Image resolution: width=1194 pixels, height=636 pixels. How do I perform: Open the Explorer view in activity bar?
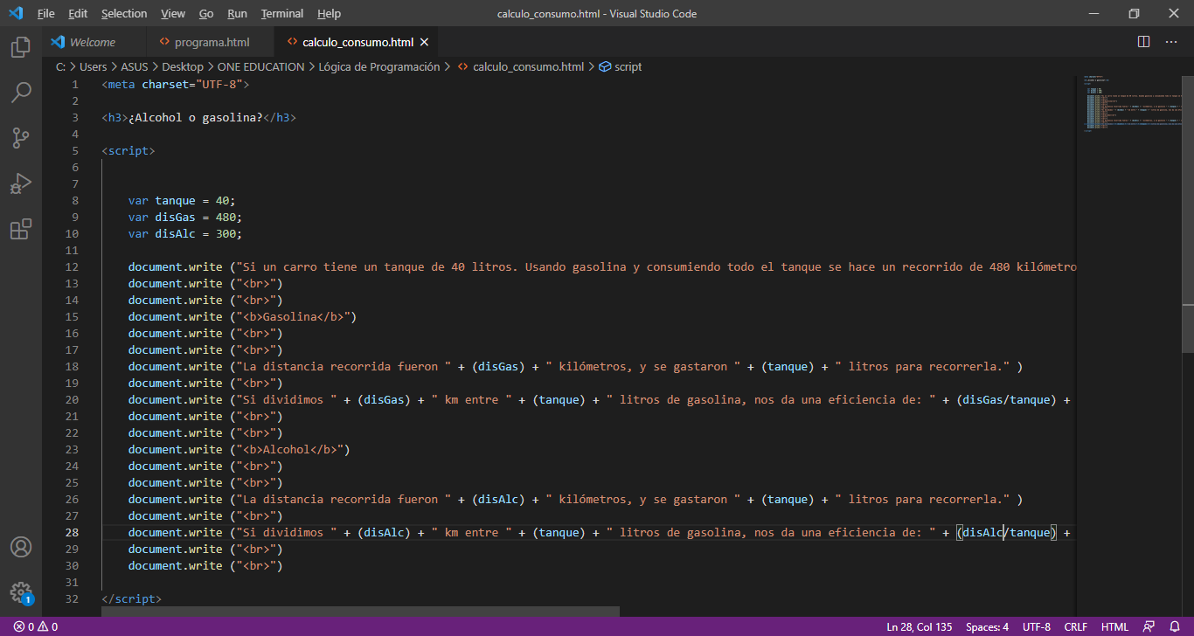pos(21,47)
